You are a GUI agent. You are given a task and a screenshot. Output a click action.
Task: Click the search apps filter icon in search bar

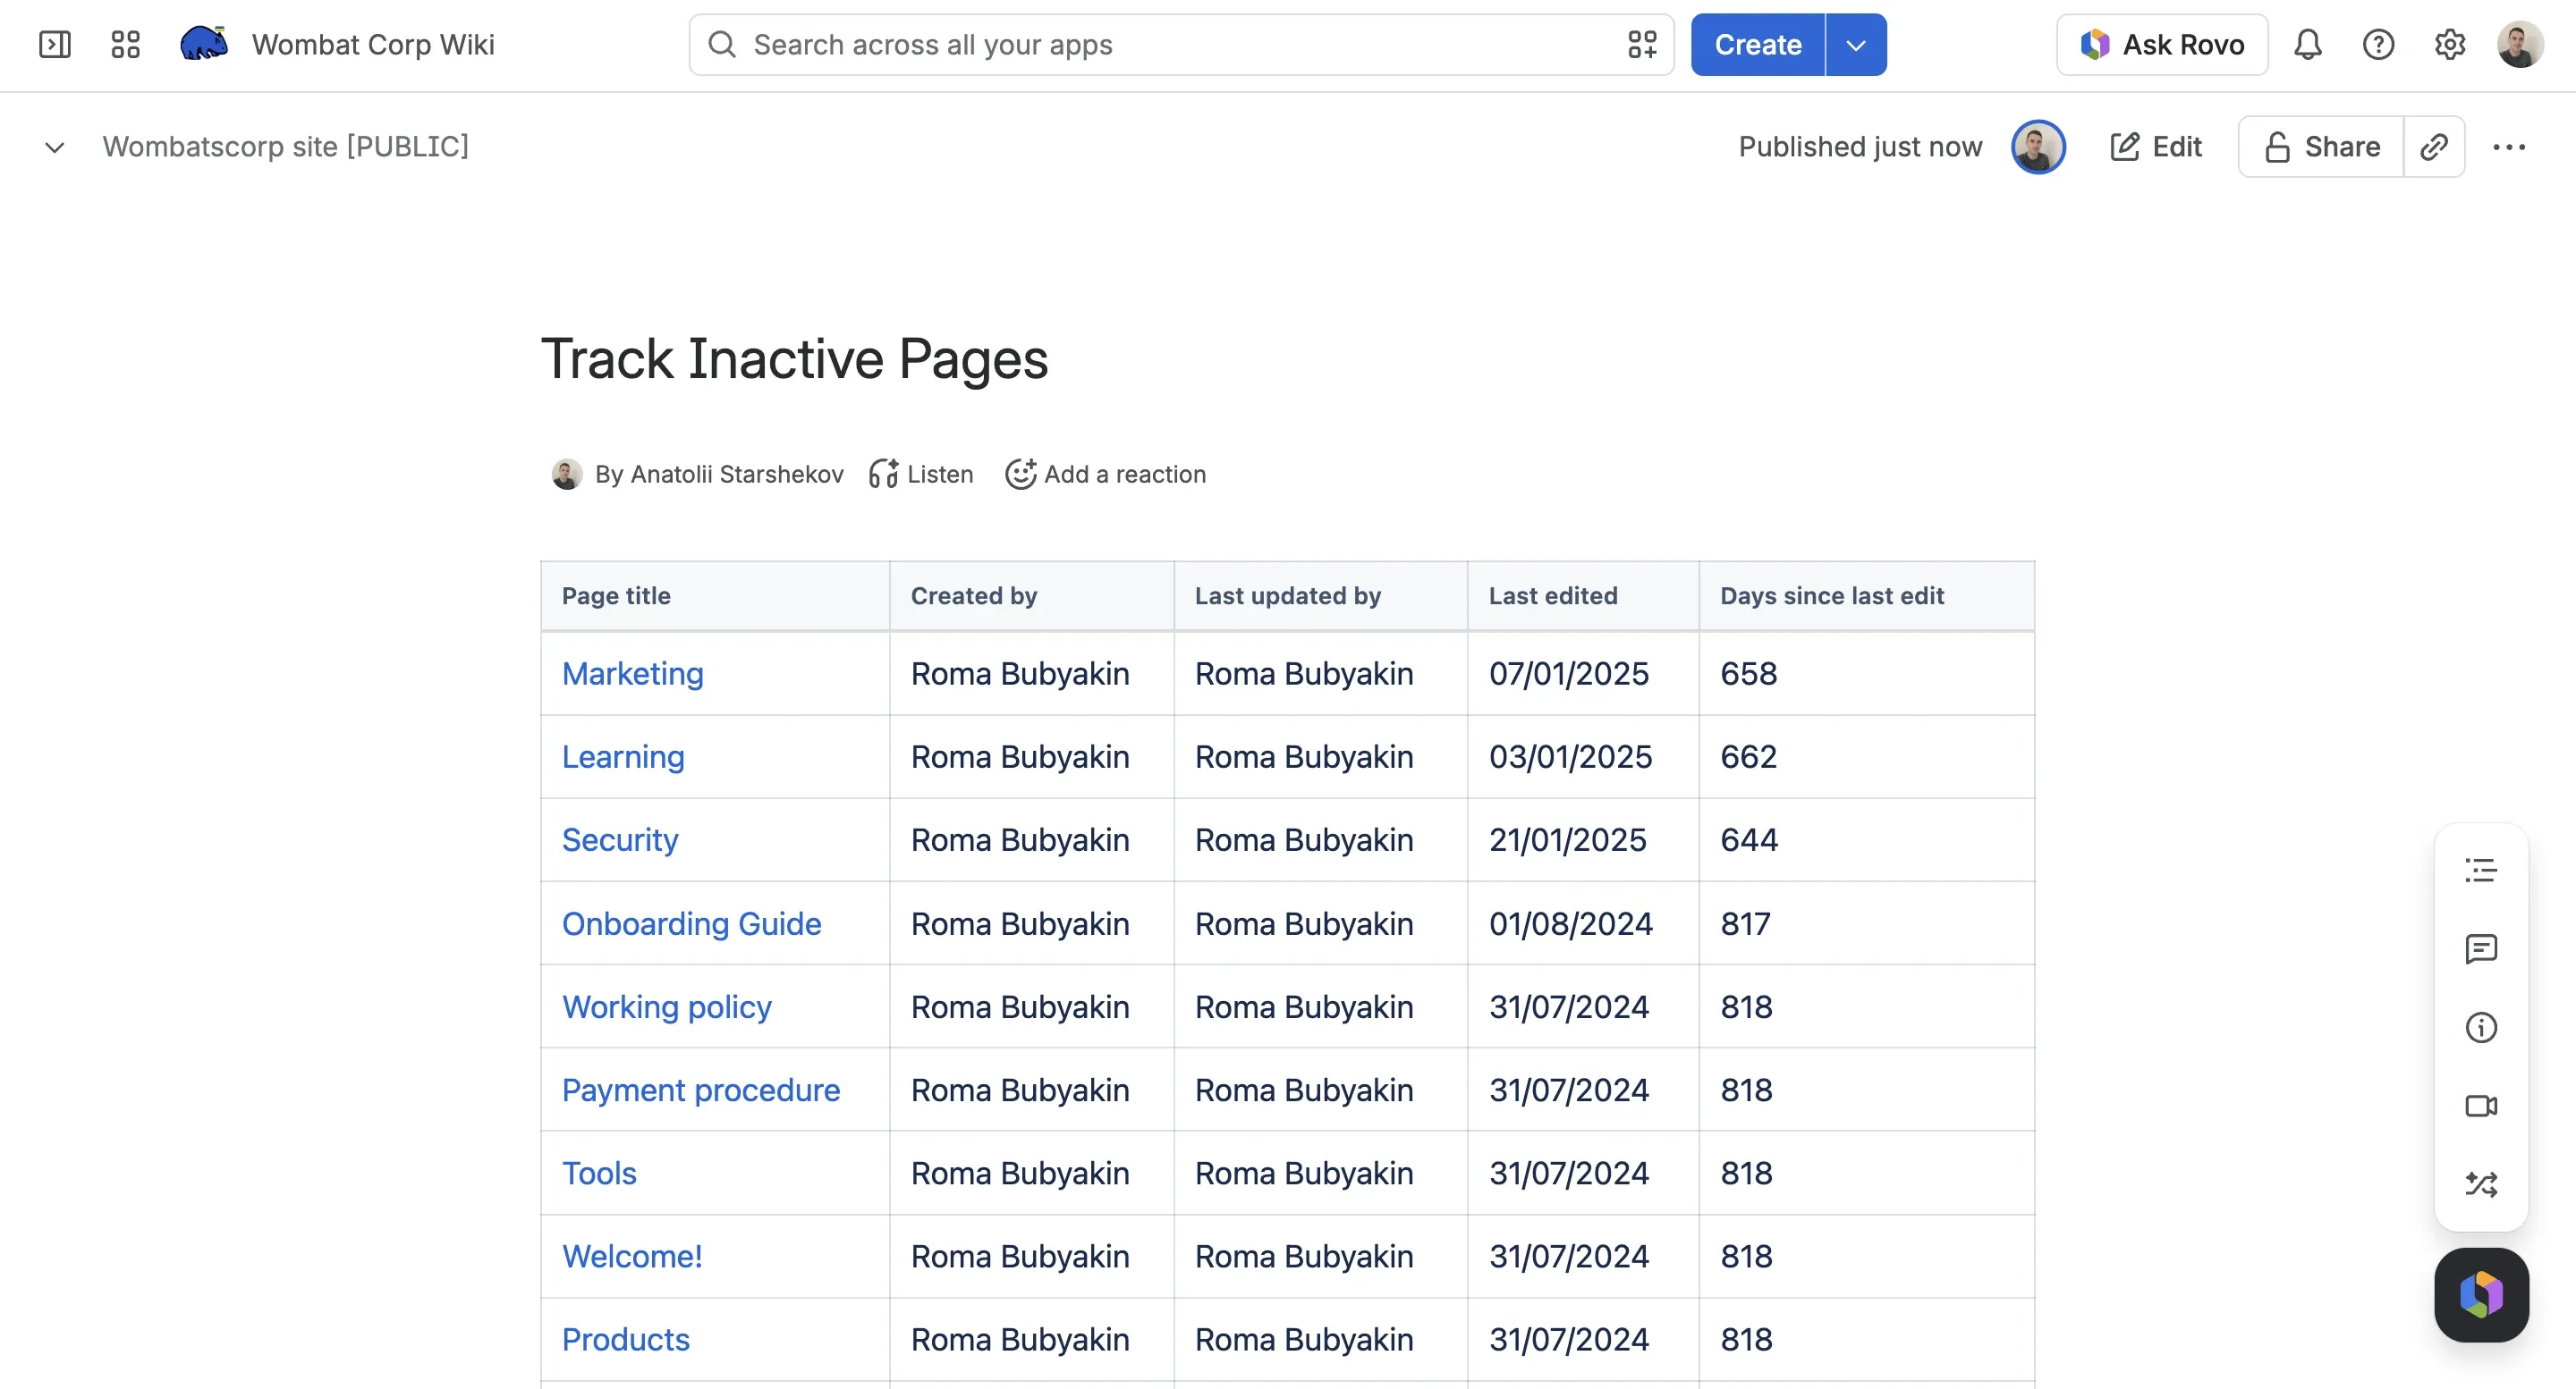1642,44
